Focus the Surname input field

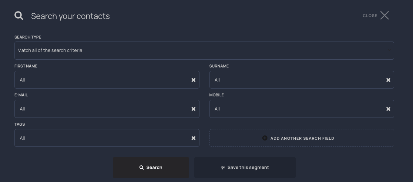296,80
